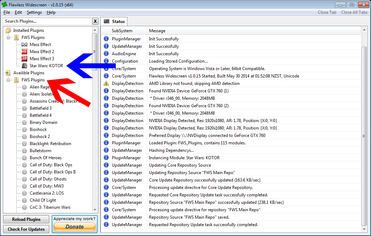Screen dimensions: 371x236
Task: Collapse FWS Plugins under Availible Plugins
Action: 8,80
